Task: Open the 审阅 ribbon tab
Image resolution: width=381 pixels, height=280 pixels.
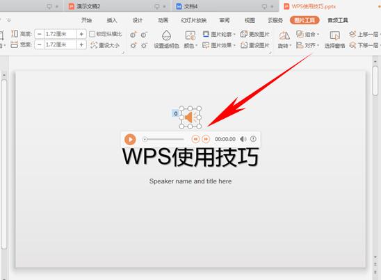Action: (225, 20)
